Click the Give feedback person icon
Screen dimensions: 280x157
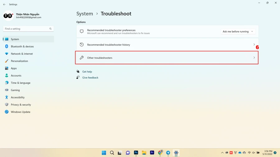pyautogui.click(x=78, y=78)
